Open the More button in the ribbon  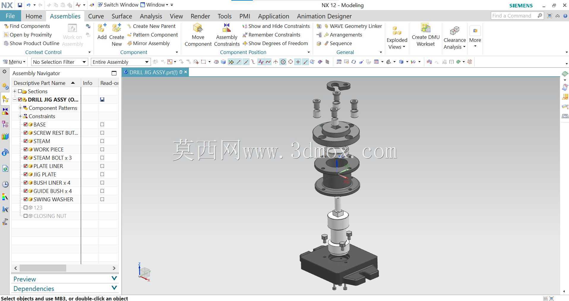click(475, 37)
